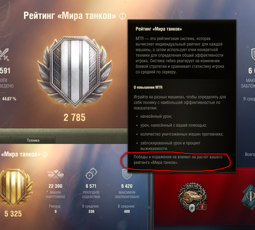Click the crossed swords battles icon
255x230 pixels.
point(4,54)
